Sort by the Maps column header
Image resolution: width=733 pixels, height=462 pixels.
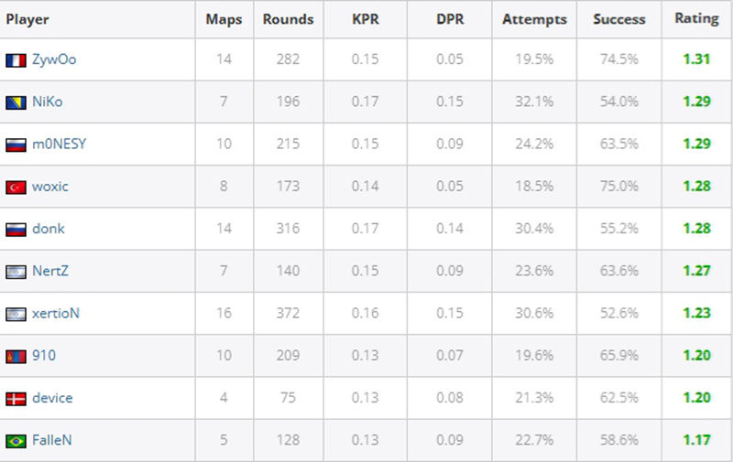[x=224, y=19]
